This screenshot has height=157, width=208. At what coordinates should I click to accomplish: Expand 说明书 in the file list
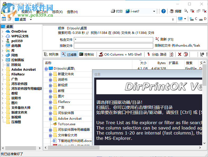tap(50, 80)
